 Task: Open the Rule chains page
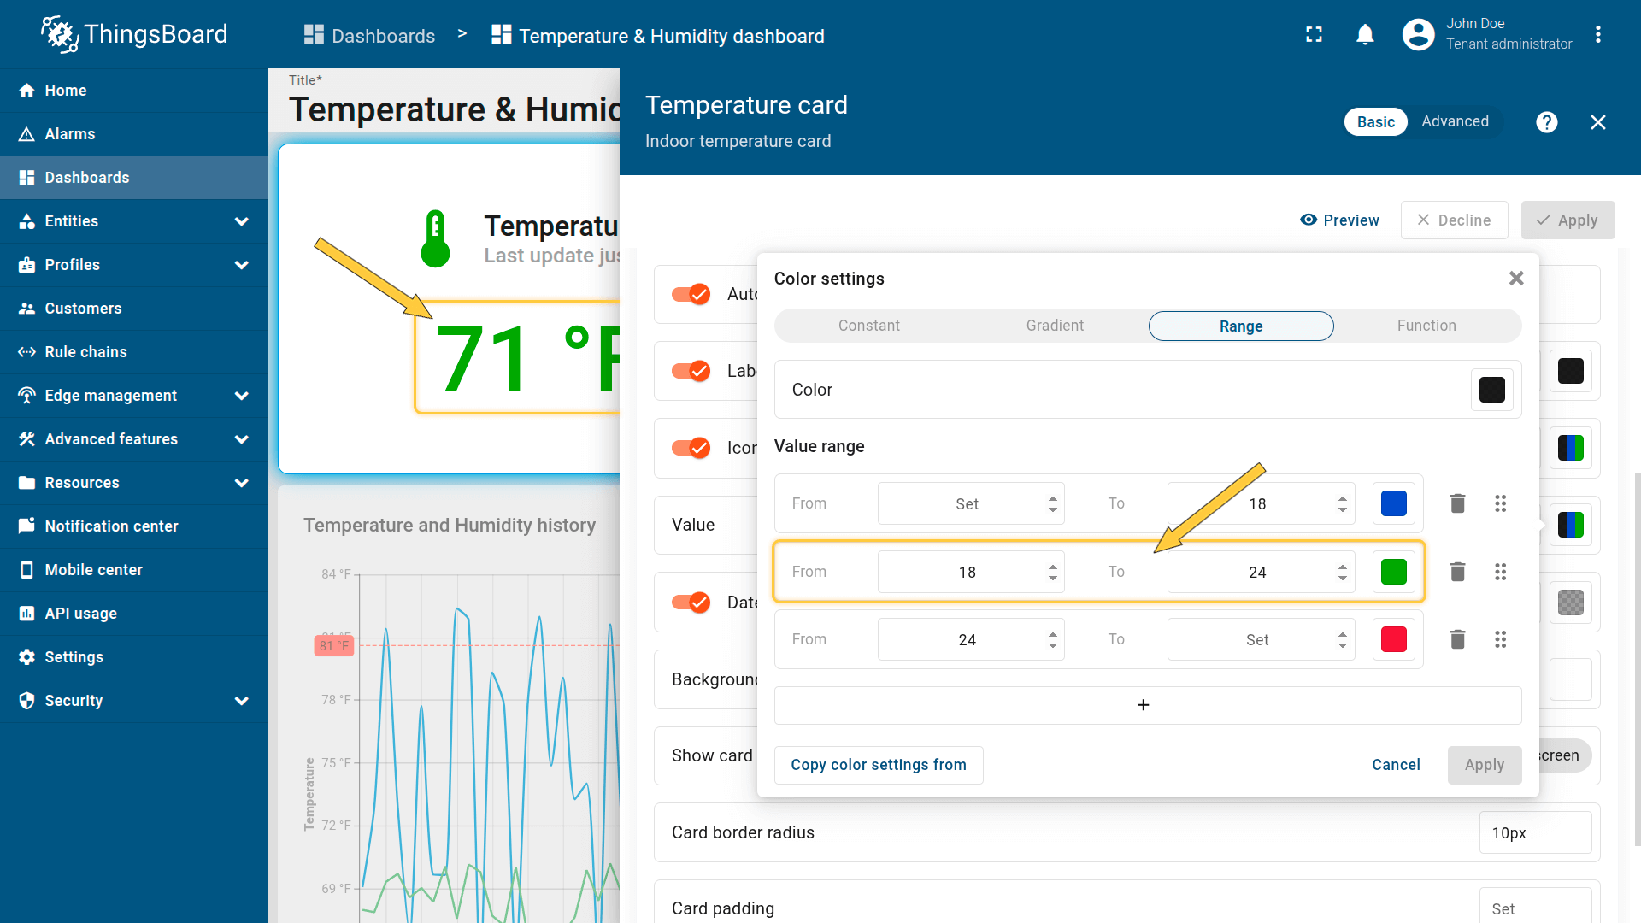tap(85, 352)
